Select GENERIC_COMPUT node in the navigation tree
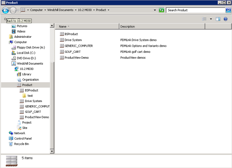Viewport: 232px width, 168px height. pos(37,106)
